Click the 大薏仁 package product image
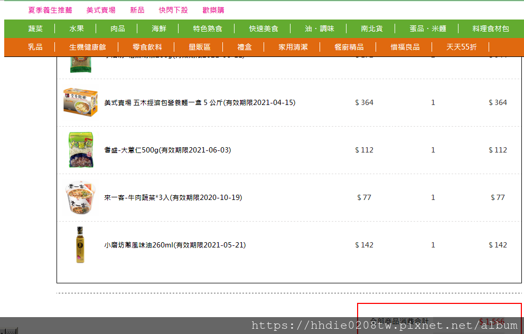 coord(80,150)
